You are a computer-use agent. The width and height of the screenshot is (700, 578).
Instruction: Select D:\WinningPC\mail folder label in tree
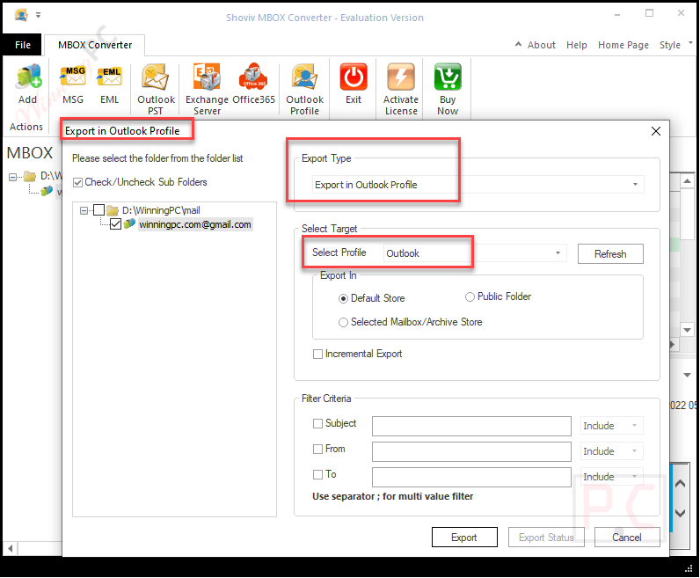coord(161,210)
